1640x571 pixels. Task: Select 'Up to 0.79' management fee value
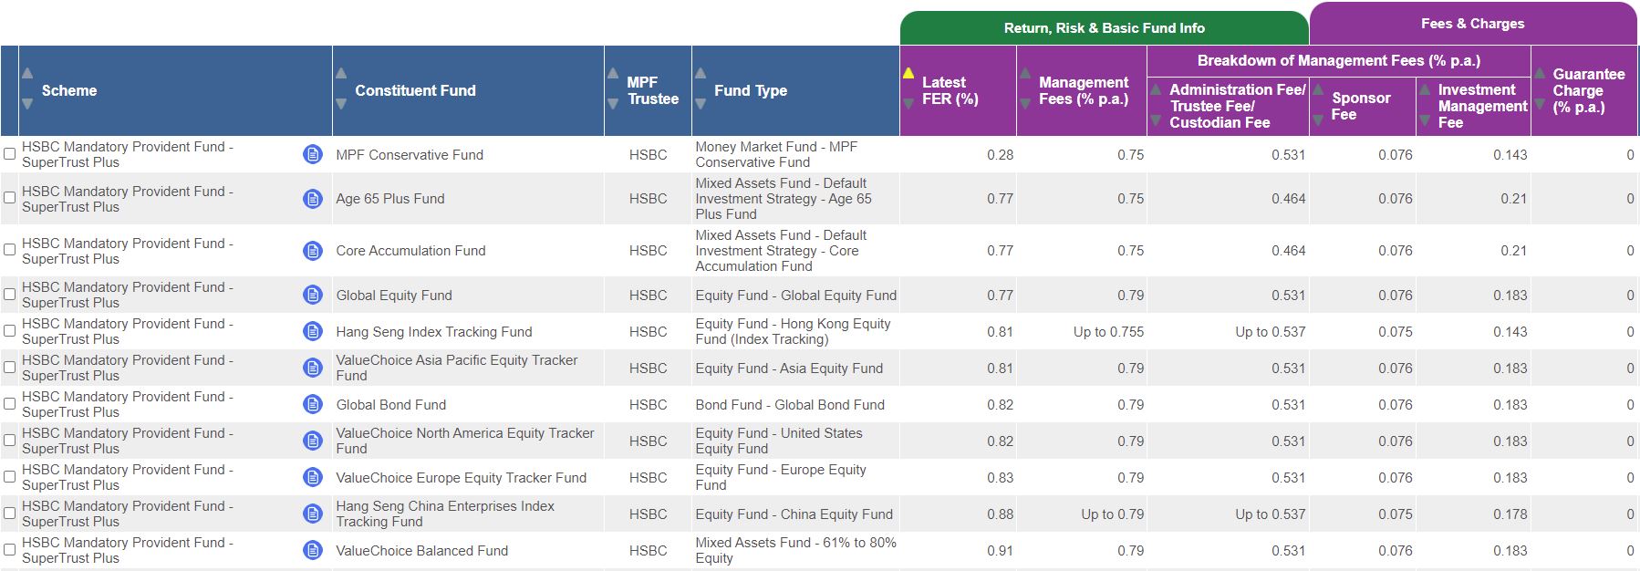coord(1112,514)
